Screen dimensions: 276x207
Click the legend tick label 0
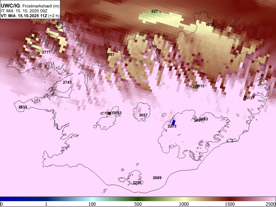(2, 204)
